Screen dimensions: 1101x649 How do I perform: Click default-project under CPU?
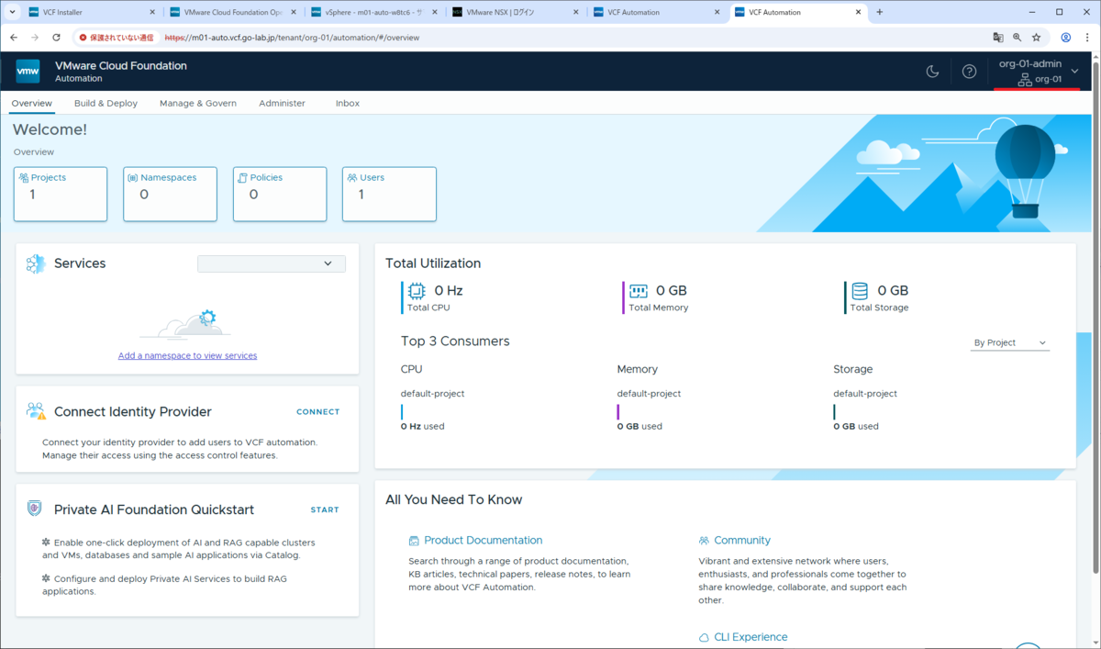point(432,394)
